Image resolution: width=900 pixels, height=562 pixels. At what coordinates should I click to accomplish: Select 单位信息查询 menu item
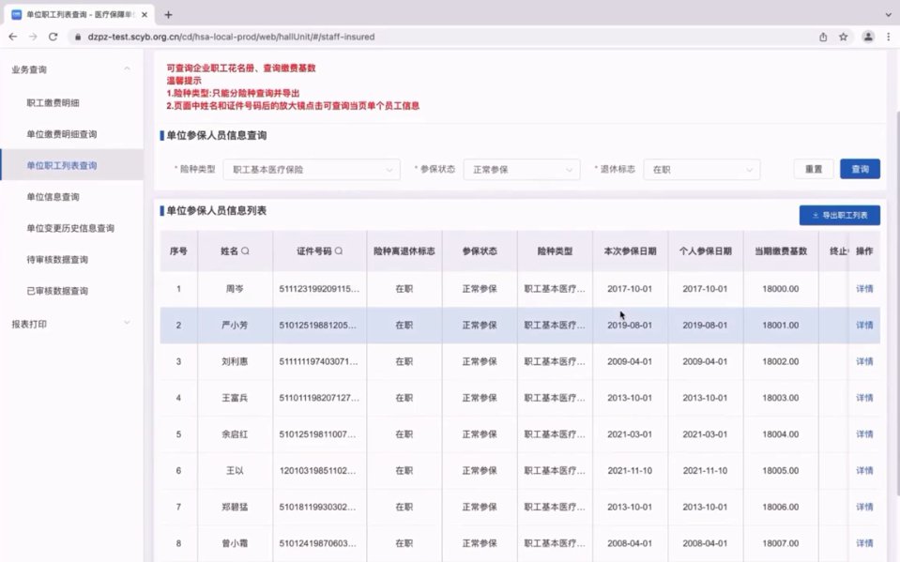(53, 197)
